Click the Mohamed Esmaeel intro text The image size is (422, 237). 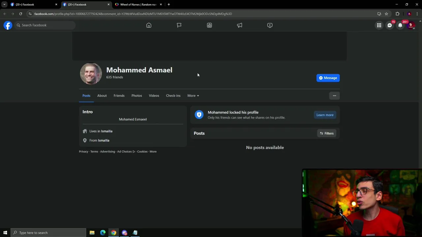[133, 119]
